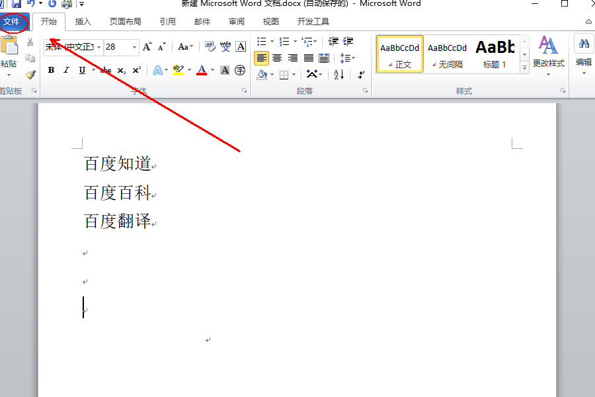Toggle Character Shading icon
This screenshot has width=595, height=397.
pyautogui.click(x=225, y=70)
